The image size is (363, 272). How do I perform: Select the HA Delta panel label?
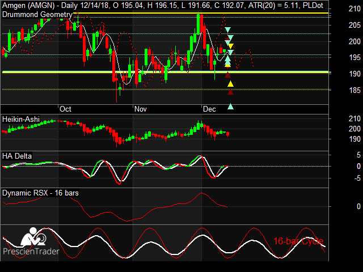point(17,156)
